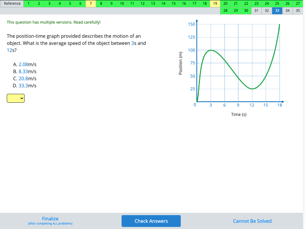This screenshot has width=305, height=229.
Task: Open the yellow answer dropdown
Action: [x=16, y=98]
